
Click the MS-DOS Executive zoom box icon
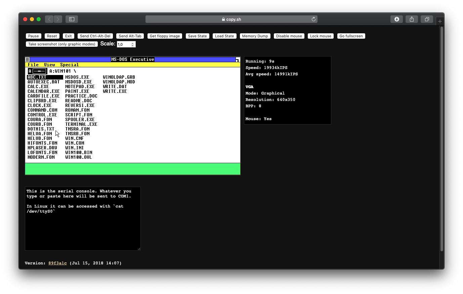pyautogui.click(x=238, y=60)
